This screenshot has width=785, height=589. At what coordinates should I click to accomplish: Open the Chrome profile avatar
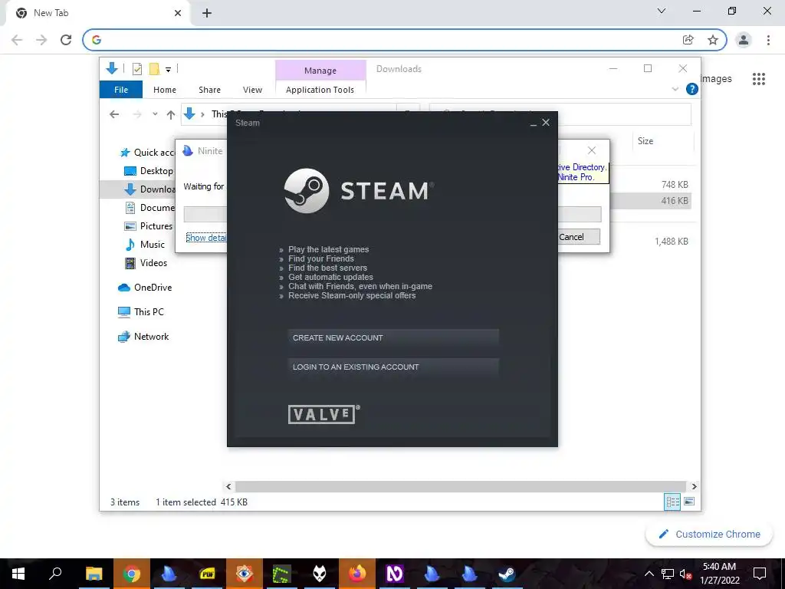744,40
